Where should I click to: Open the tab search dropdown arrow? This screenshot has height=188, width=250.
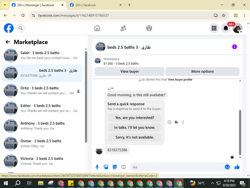5,5
